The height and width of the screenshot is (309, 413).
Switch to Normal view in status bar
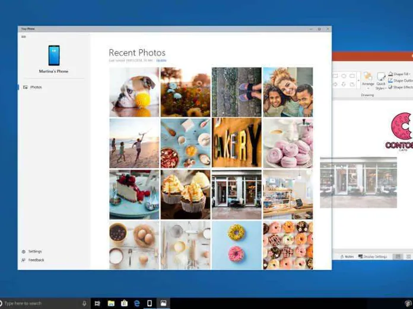(399, 256)
